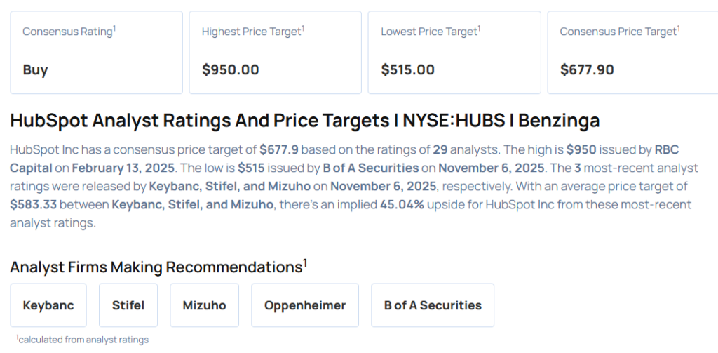
Task: Select the Keybanc analyst firm button
Action: [48, 305]
